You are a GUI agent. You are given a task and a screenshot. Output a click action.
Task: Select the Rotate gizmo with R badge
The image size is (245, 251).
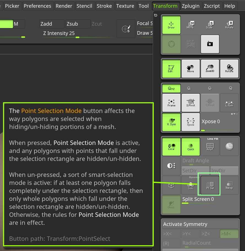pyautogui.click(x=229, y=25)
